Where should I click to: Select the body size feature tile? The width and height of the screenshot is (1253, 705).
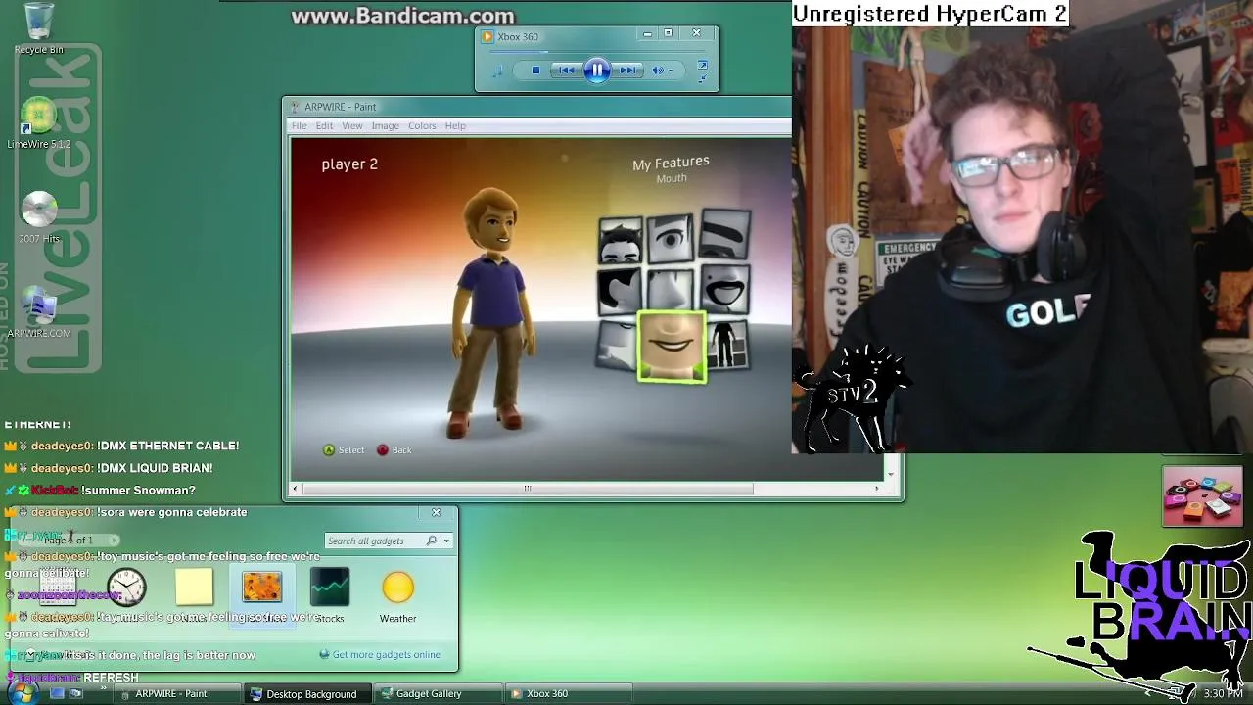[727, 345]
